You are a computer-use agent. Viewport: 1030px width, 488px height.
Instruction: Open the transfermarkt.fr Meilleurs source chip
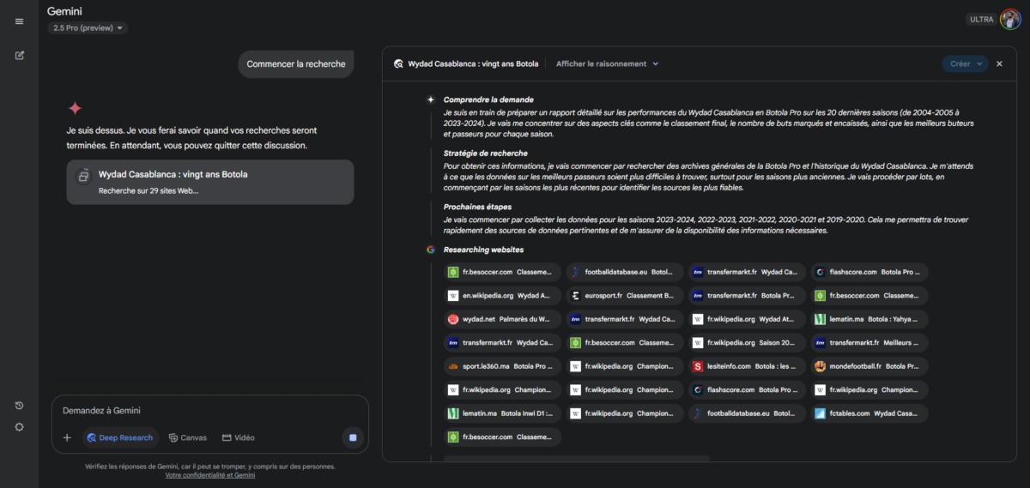869,343
